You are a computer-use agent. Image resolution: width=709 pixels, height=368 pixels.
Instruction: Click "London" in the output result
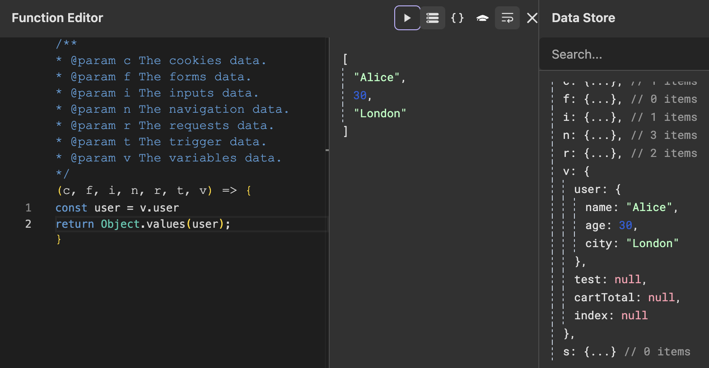pos(380,114)
